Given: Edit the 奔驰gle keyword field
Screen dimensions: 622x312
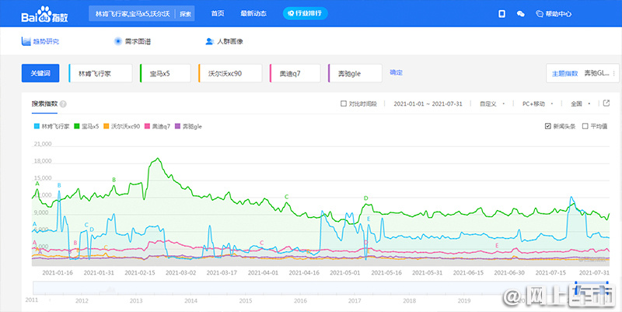Looking at the screenshot, I should (x=355, y=73).
